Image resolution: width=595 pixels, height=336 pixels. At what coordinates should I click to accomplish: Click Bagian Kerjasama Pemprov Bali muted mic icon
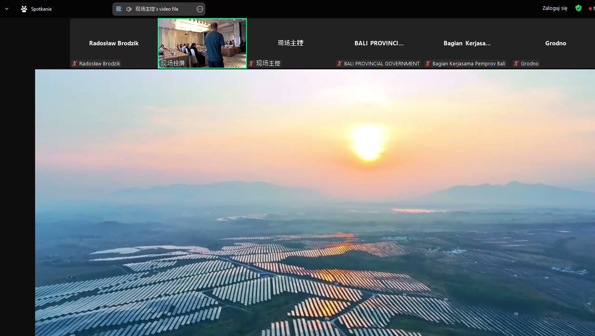pyautogui.click(x=428, y=63)
